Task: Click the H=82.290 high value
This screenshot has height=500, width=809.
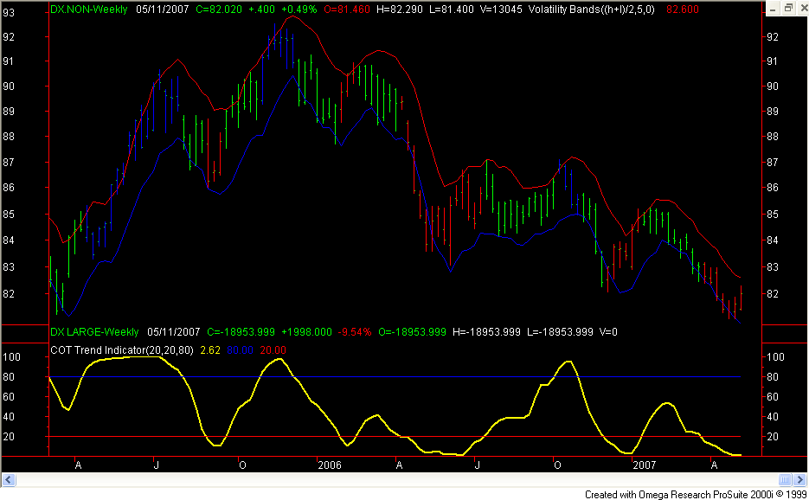Action: pyautogui.click(x=400, y=10)
